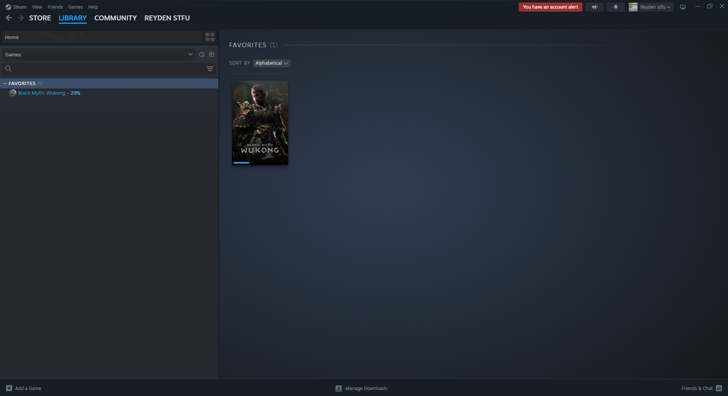
Task: Go back with the left arrow
Action: click(9, 18)
